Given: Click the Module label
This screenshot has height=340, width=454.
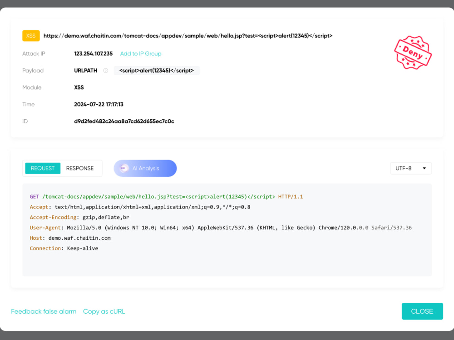Looking at the screenshot, I should coord(32,87).
